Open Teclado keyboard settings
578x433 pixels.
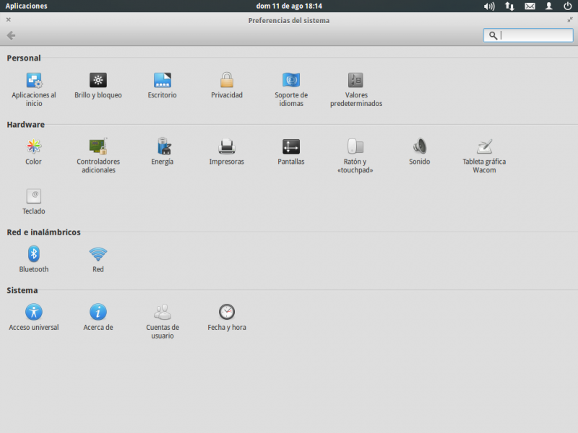tap(34, 197)
